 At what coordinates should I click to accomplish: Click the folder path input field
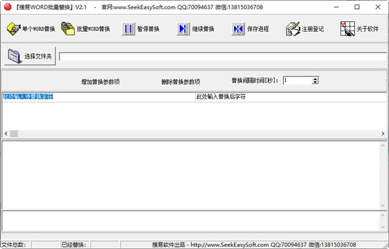point(223,56)
